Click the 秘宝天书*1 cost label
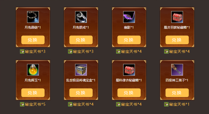This screenshot has height=114, width=209. click(x=179, y=104)
